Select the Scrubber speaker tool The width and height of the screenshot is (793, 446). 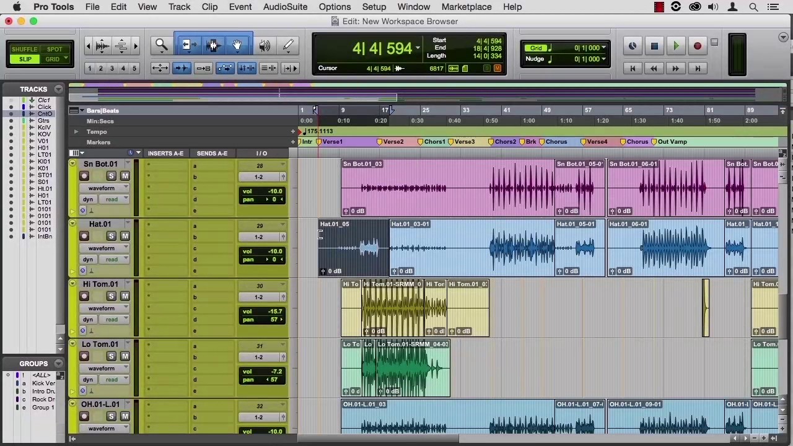[265, 45]
